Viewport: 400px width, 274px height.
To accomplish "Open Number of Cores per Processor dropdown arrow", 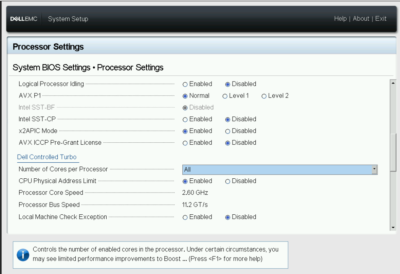I will (x=374, y=170).
